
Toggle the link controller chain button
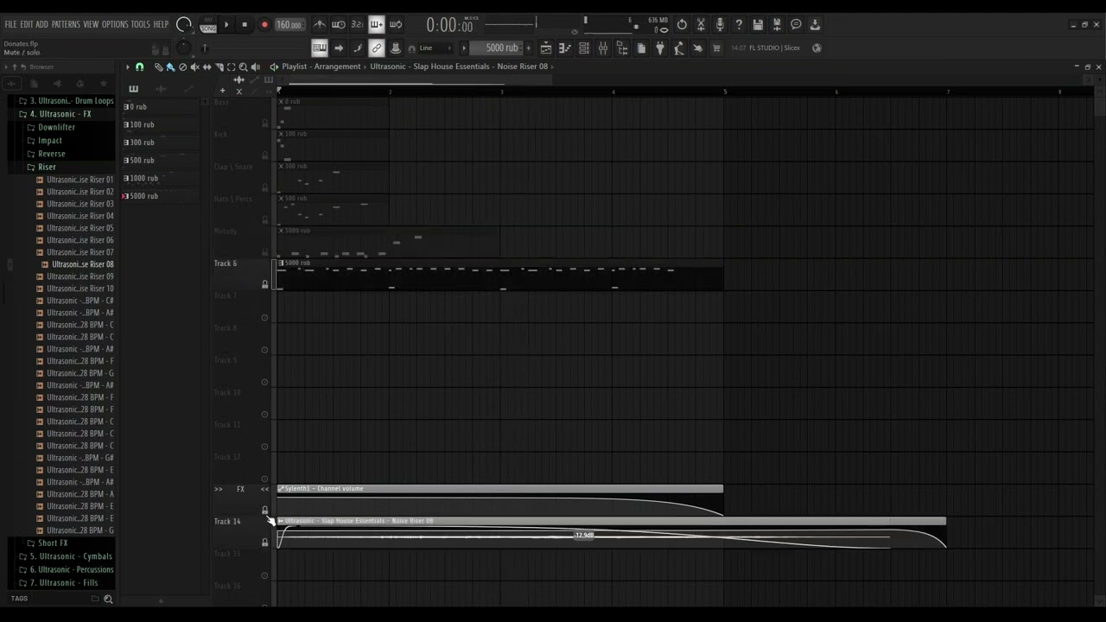click(377, 48)
